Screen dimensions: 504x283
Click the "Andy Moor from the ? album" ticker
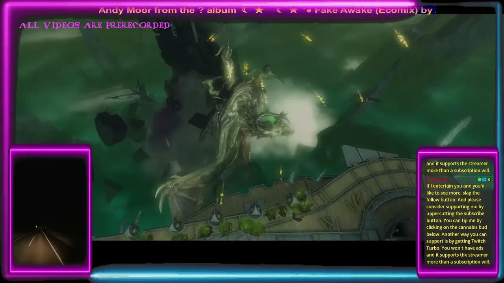167,10
